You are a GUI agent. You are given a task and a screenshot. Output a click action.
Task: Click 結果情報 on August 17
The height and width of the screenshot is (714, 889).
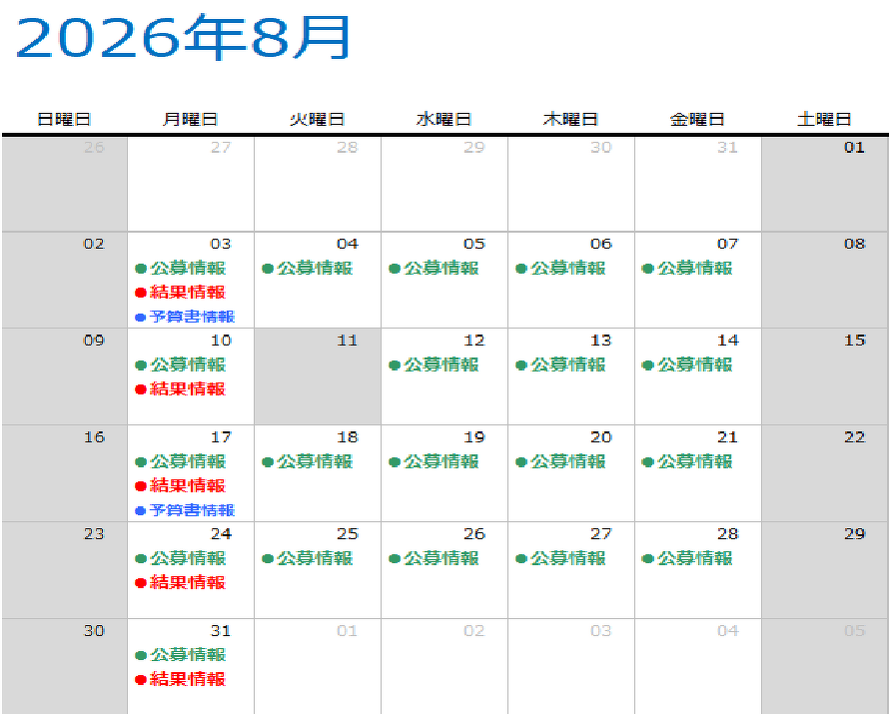188,486
